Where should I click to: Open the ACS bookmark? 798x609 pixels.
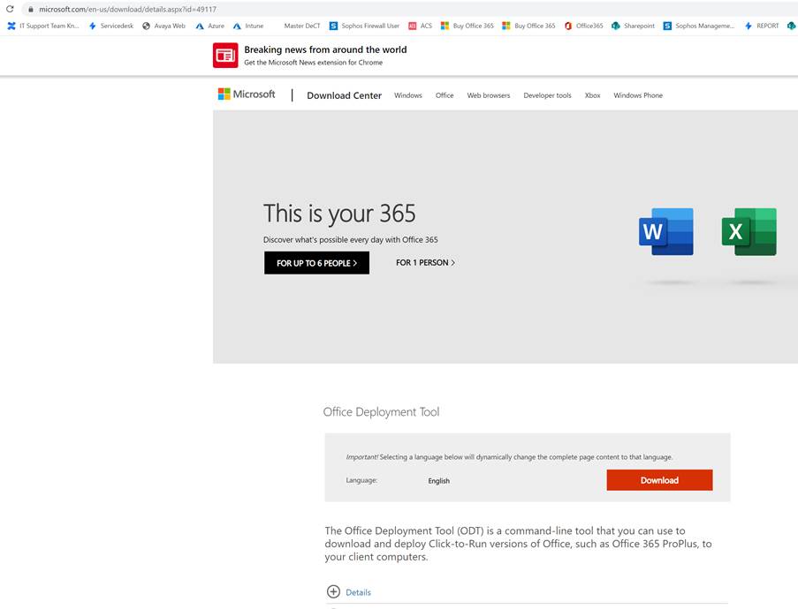click(421, 26)
